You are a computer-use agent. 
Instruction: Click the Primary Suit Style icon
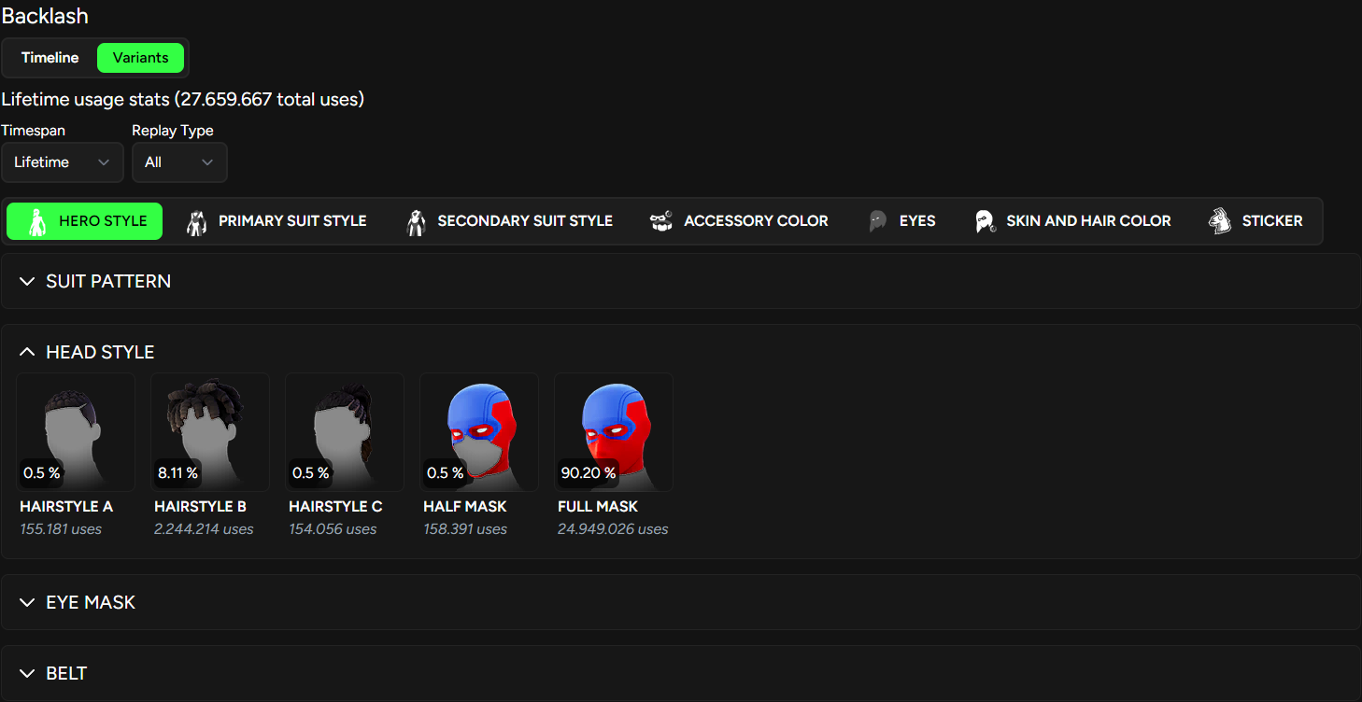(196, 221)
